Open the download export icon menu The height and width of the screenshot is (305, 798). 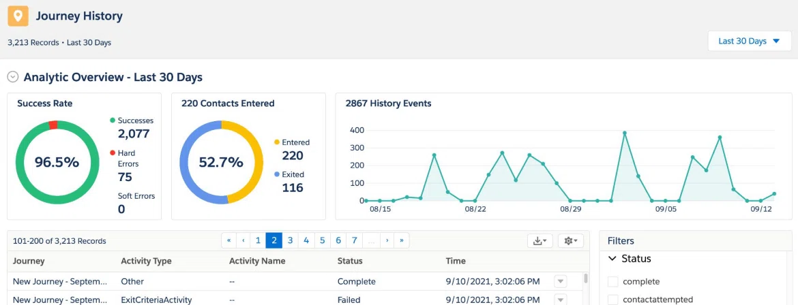tap(540, 240)
